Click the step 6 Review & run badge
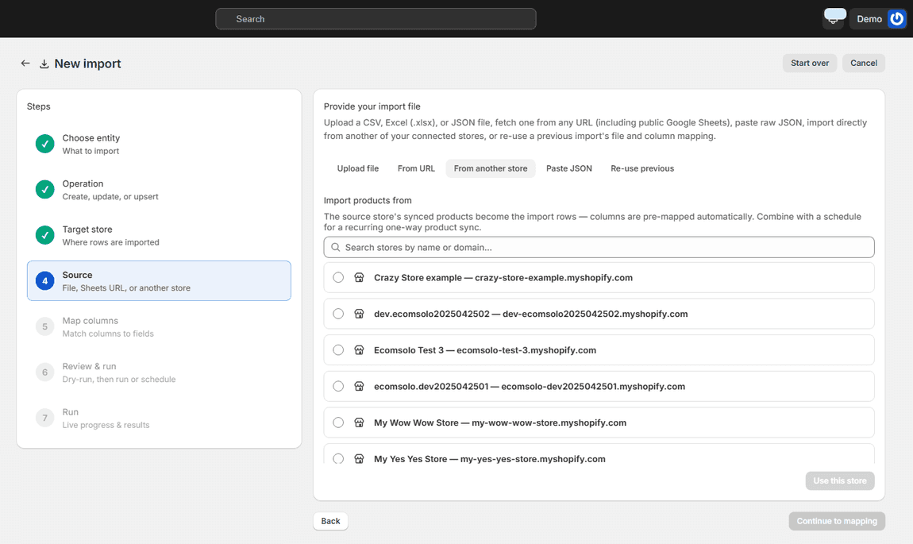913x544 pixels. pyautogui.click(x=44, y=372)
